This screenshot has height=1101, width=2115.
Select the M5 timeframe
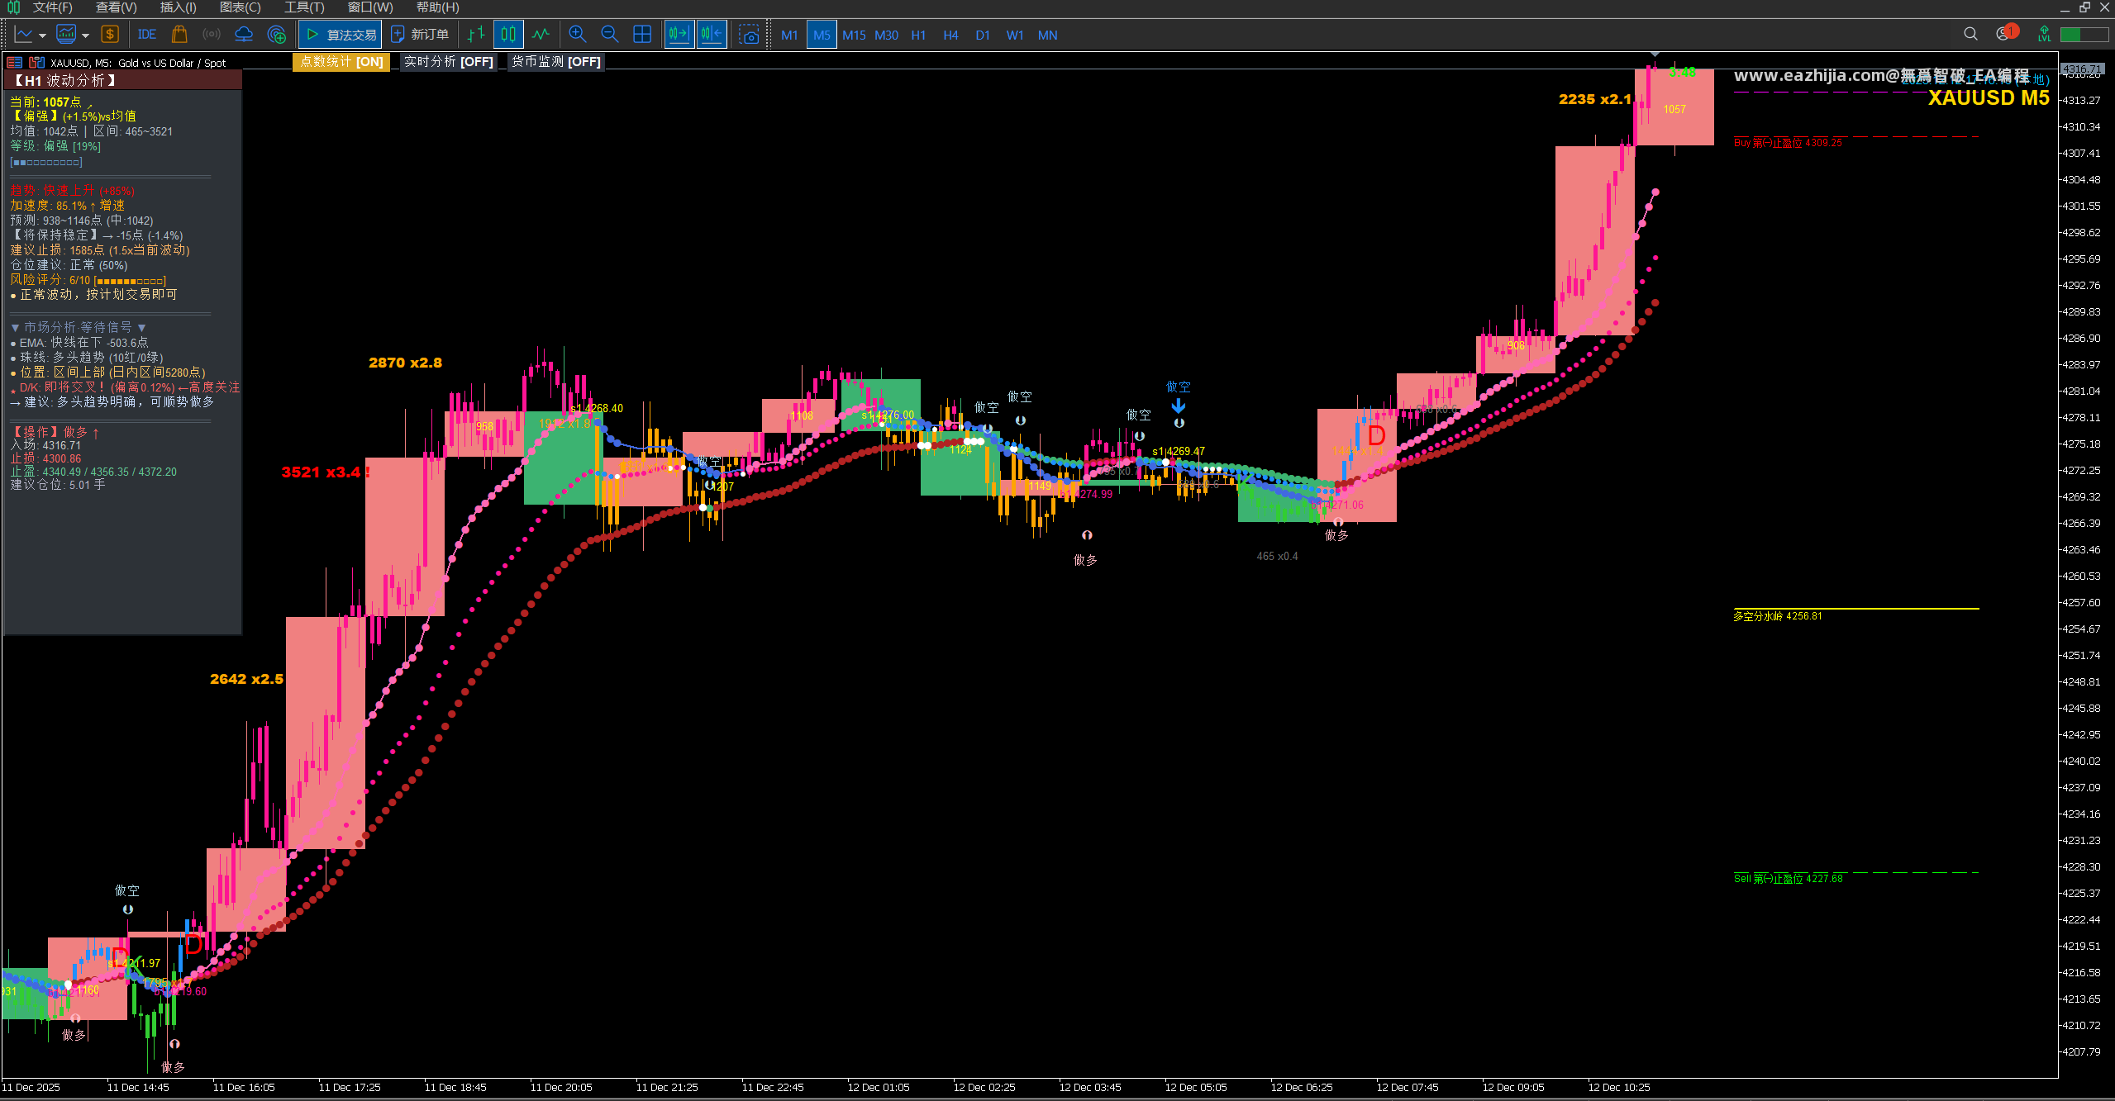pyautogui.click(x=822, y=36)
